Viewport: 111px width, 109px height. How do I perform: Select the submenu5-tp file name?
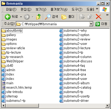(x=73, y=92)
